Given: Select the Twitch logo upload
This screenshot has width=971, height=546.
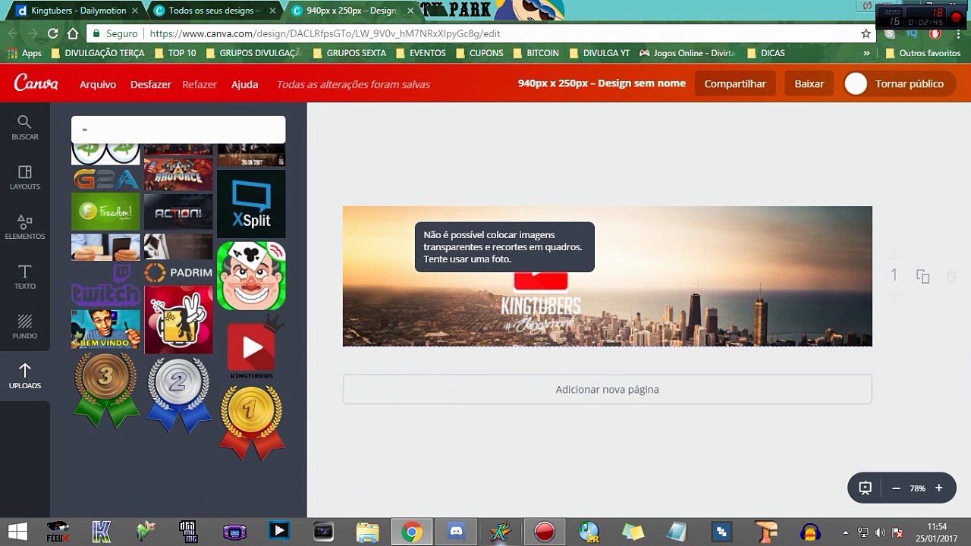Looking at the screenshot, I should (105, 284).
